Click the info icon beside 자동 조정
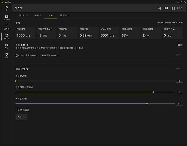 (x=28, y=45)
